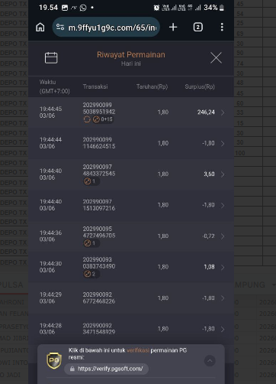Expand the 19:44:45 row with surplus 246,24

coord(223,112)
